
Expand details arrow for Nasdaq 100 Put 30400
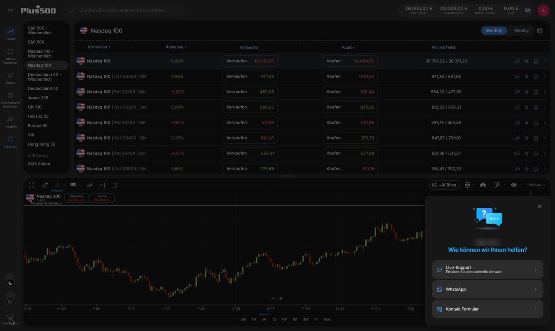(545, 154)
